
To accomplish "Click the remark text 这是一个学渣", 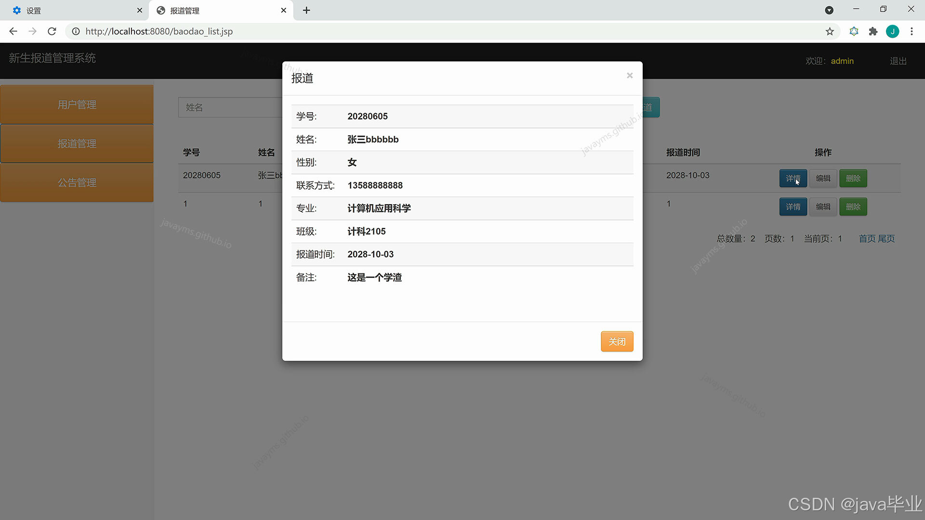I will pyautogui.click(x=374, y=277).
